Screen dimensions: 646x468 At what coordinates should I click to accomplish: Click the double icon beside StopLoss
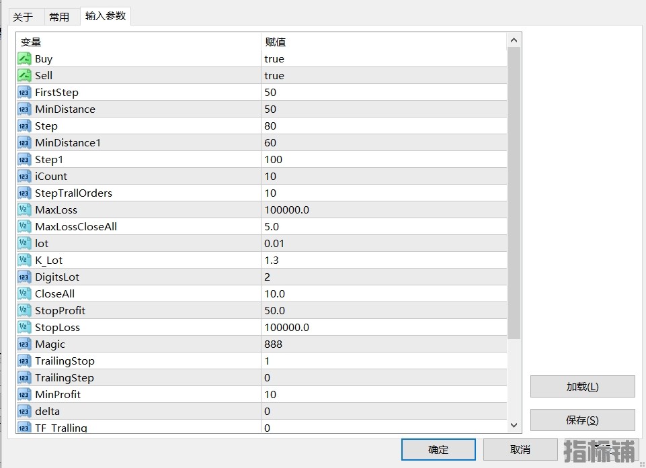point(24,328)
